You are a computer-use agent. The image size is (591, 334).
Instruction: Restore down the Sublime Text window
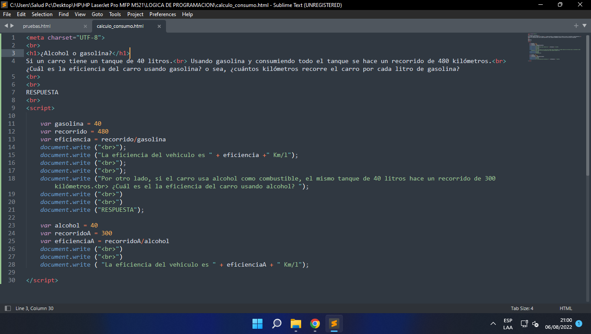[x=560, y=5]
